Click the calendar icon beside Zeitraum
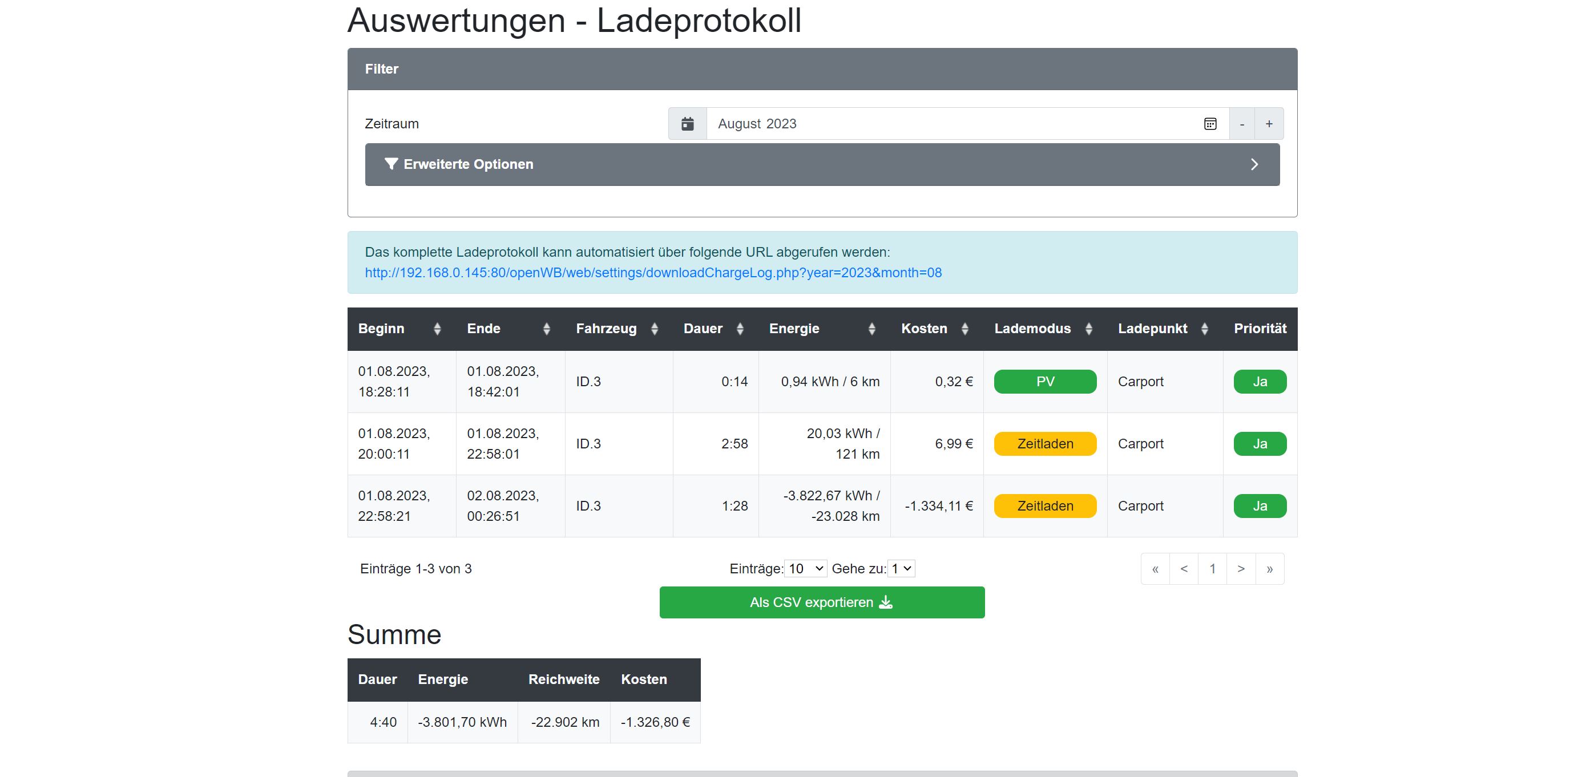Screen dimensions: 1590x777 (x=687, y=123)
